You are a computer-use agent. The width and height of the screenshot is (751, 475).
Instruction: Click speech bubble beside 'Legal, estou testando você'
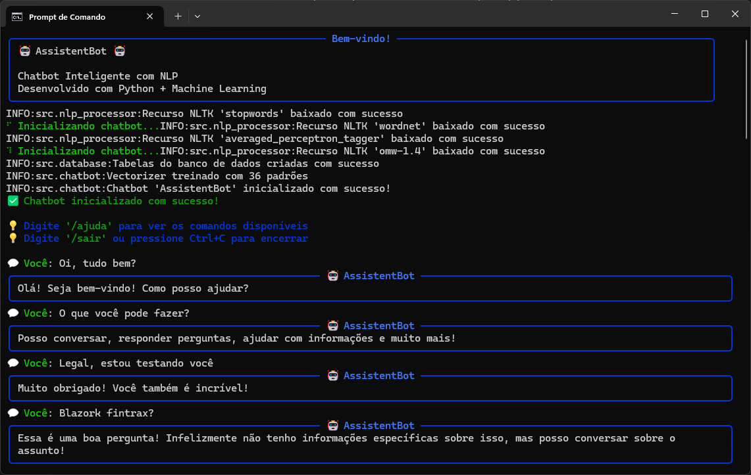tap(13, 363)
